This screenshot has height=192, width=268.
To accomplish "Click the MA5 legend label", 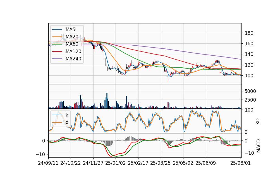I will [70, 29].
